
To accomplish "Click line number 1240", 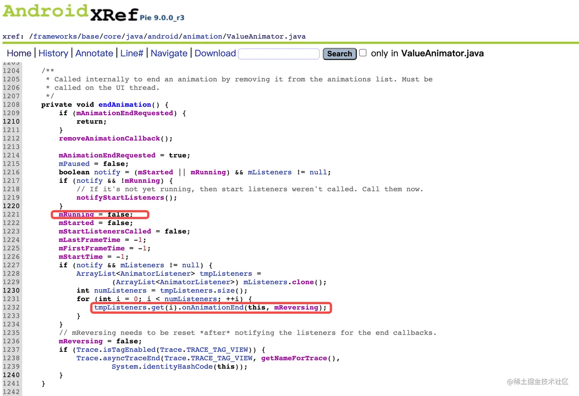I will coord(11,375).
